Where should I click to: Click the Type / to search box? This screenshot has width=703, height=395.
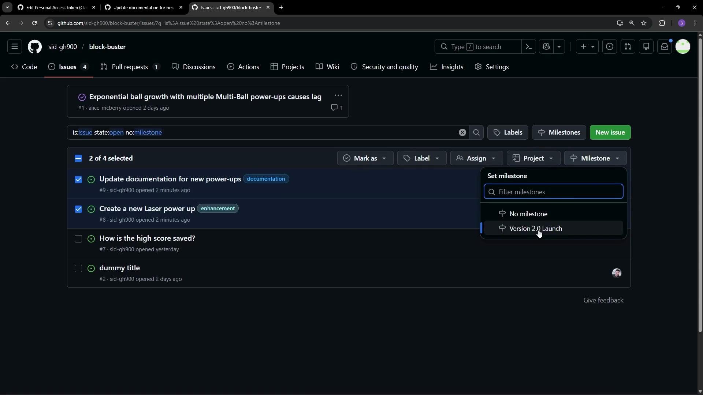tap(478, 47)
